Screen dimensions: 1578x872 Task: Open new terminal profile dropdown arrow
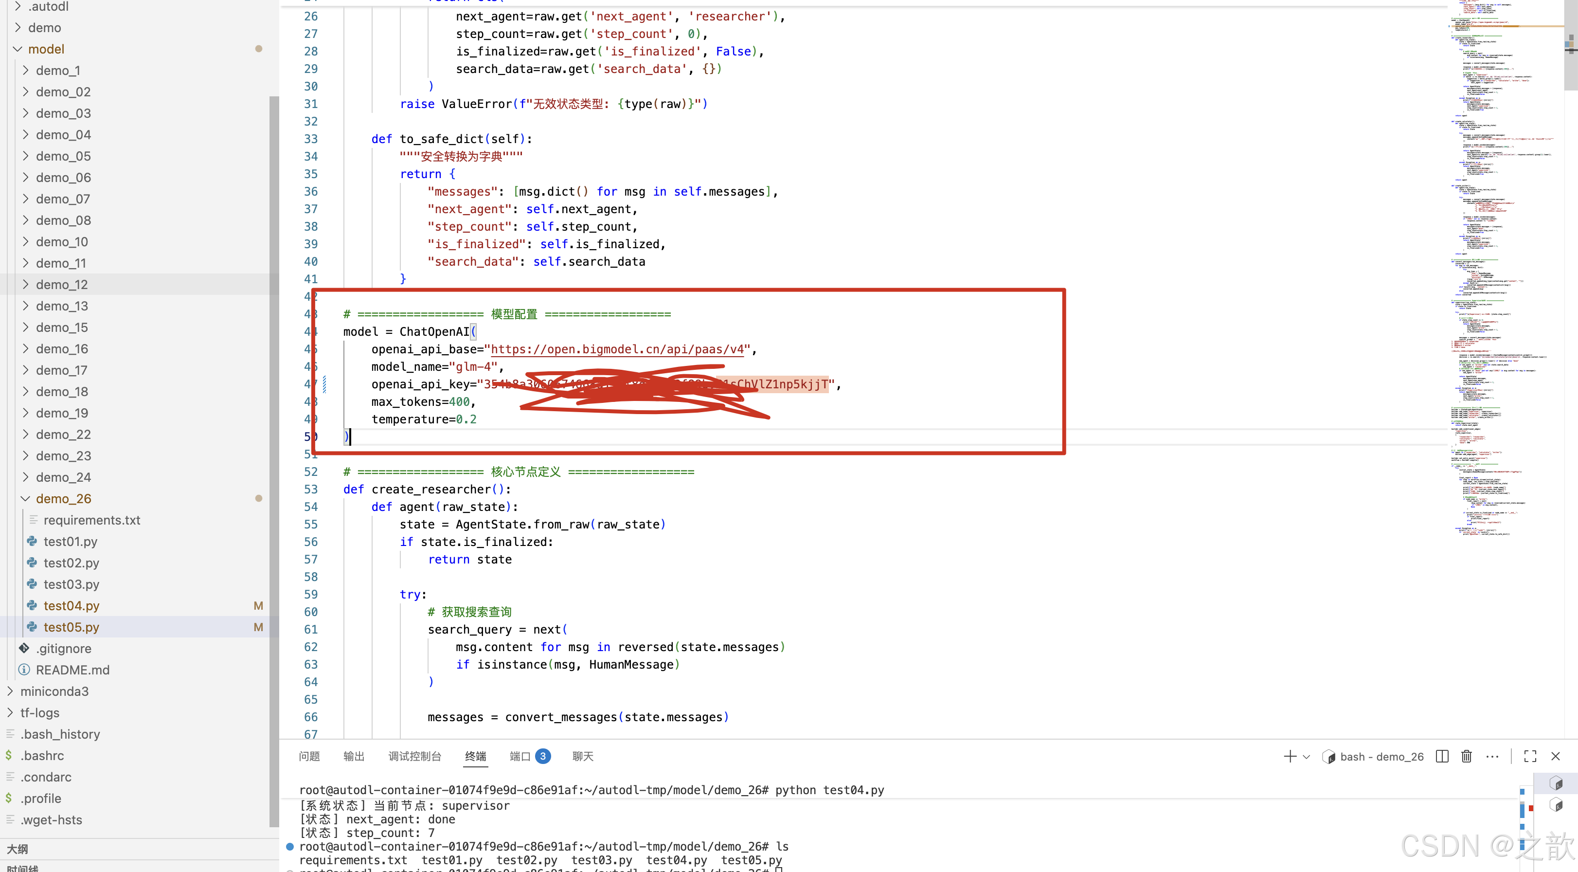[1306, 757]
